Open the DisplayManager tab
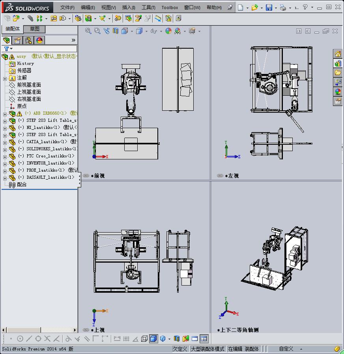The width and height of the screenshot is (344, 354). (39, 40)
